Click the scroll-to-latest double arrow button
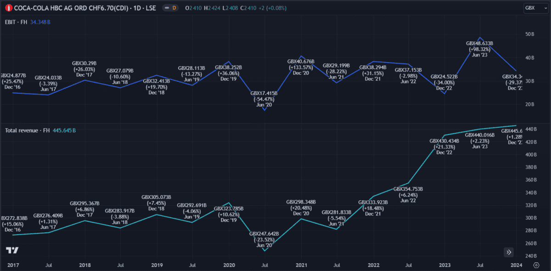The image size is (551, 271). pos(508,252)
